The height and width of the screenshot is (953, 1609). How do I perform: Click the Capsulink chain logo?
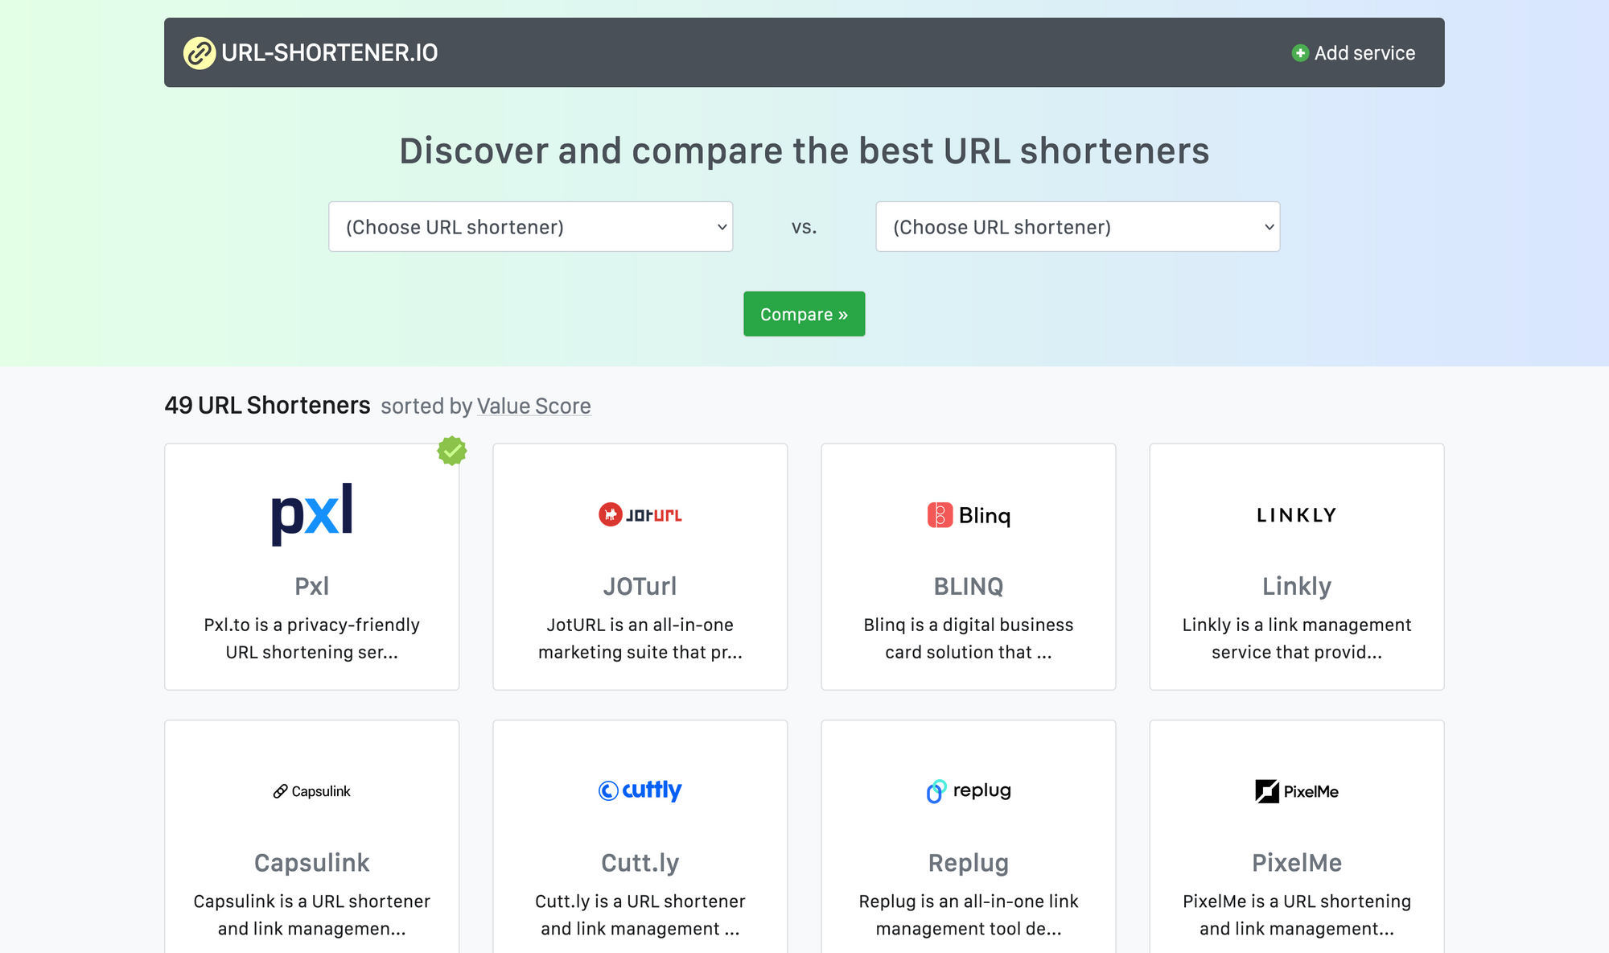(x=312, y=791)
